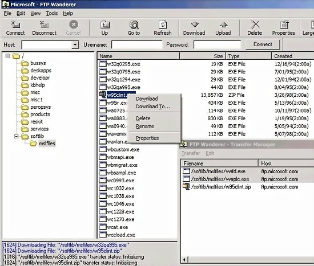The image size is (314, 266).
Task: Open the Host dropdown arrow
Action: pyautogui.click(x=75, y=44)
